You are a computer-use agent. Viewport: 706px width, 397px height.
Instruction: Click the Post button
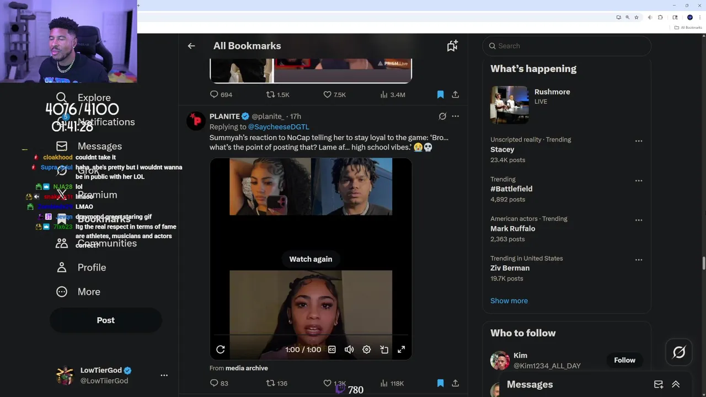(x=106, y=320)
